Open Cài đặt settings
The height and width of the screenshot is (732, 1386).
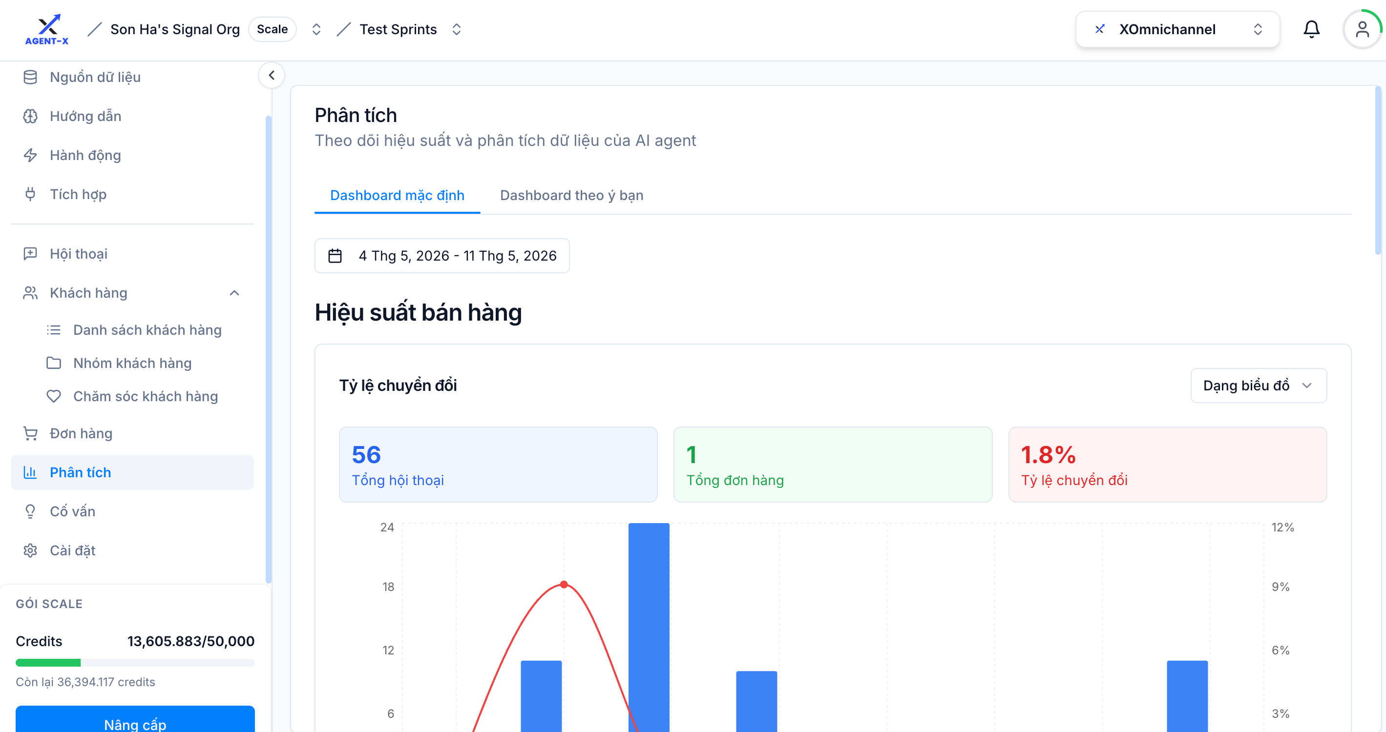(x=132, y=551)
